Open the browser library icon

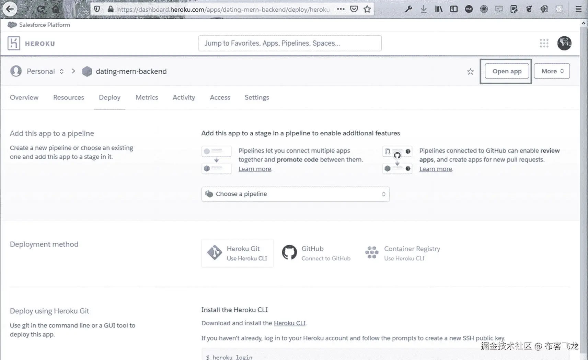439,9
